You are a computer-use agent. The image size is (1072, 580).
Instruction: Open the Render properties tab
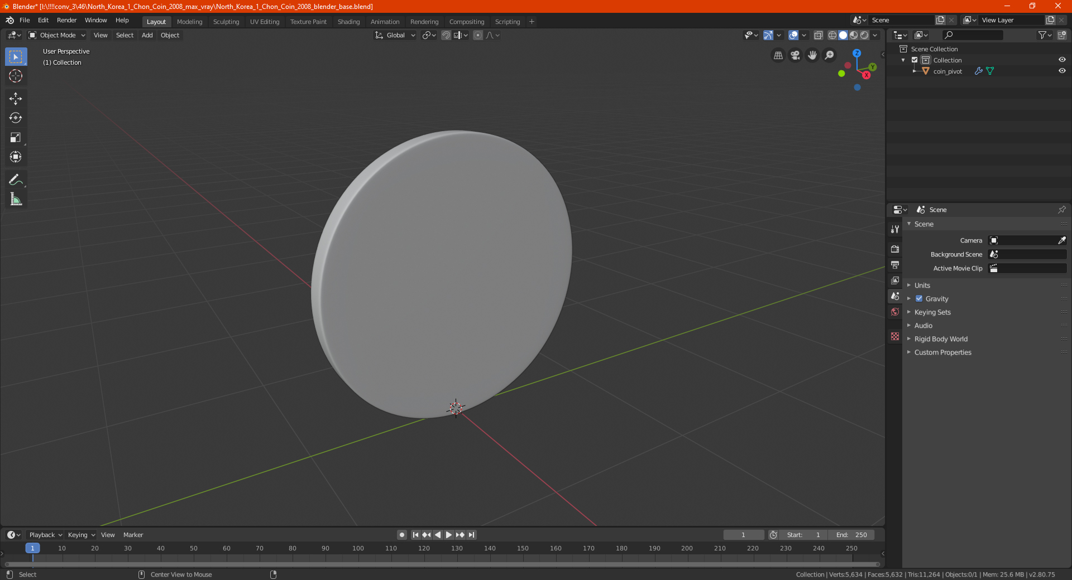[895, 249]
